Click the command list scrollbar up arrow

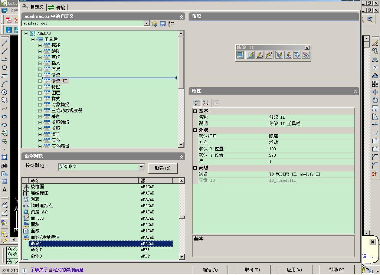pos(182,181)
